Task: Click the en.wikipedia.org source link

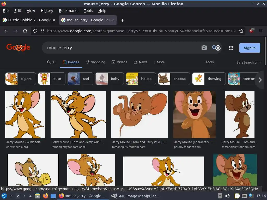Action: click(x=17, y=147)
